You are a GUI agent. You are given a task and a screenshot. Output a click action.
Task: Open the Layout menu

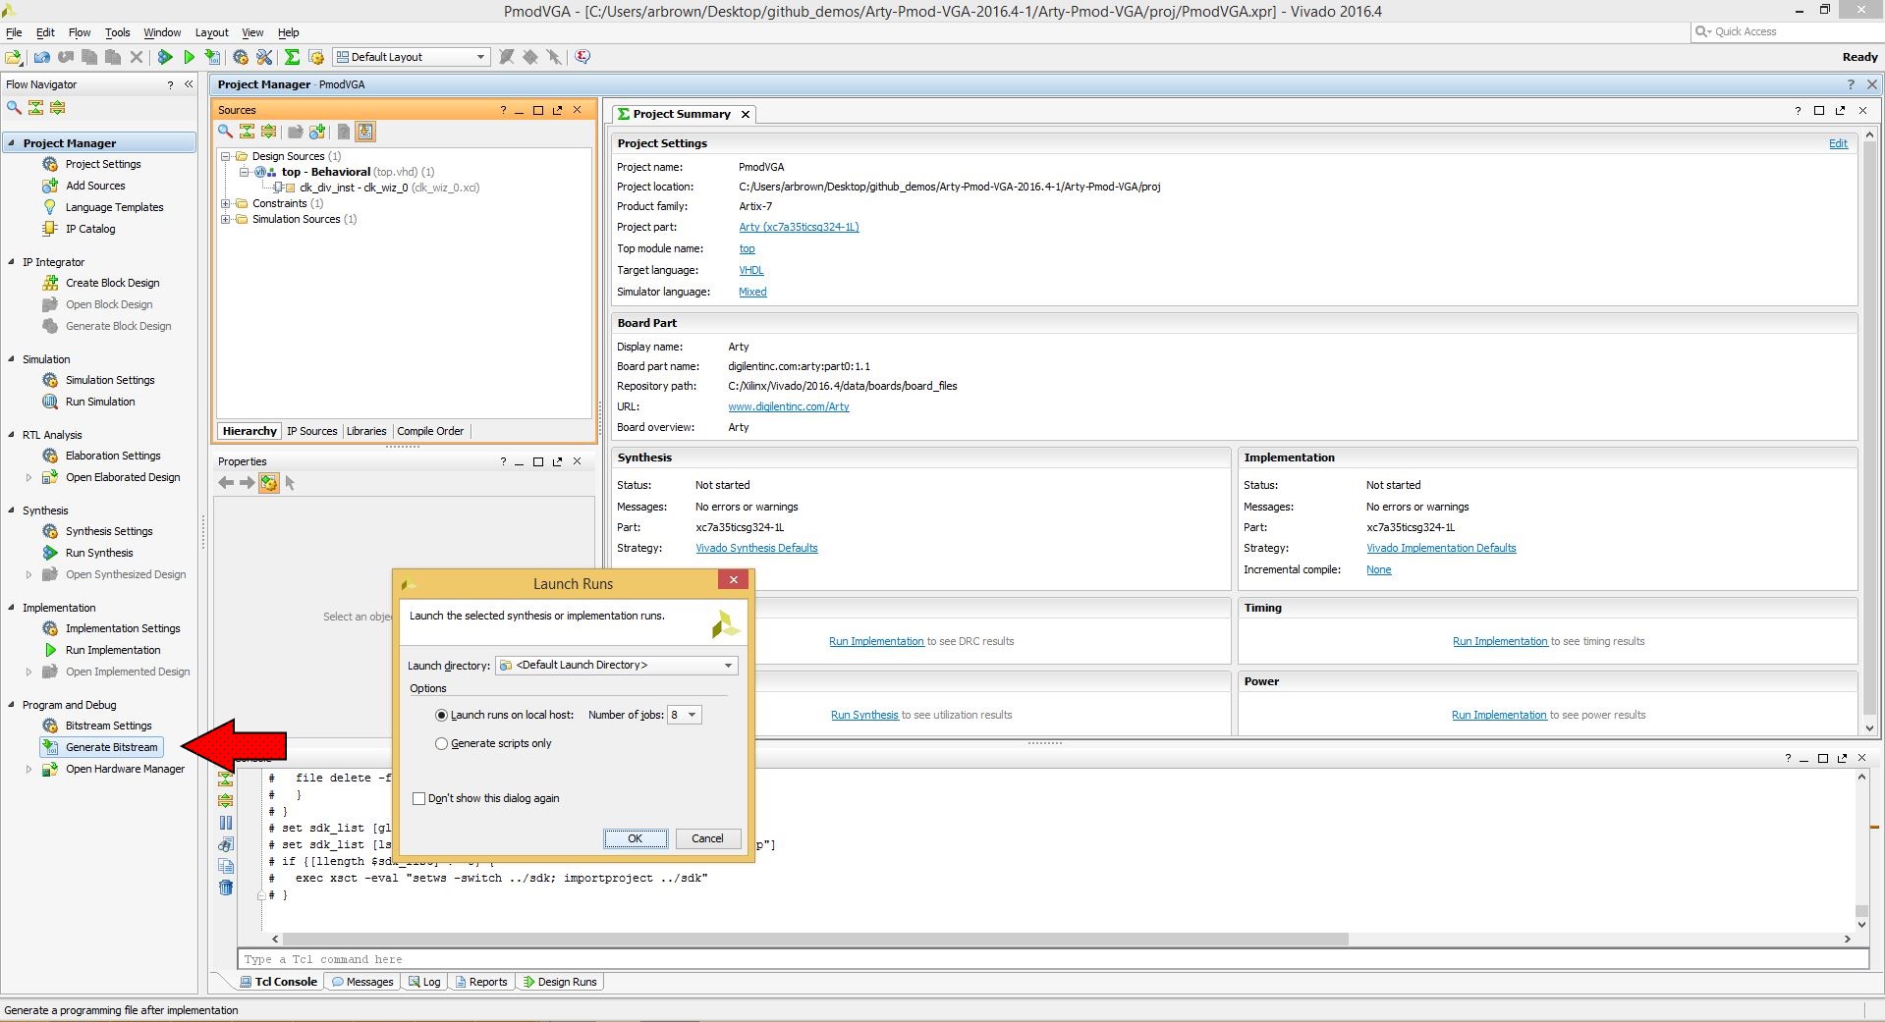click(x=211, y=32)
